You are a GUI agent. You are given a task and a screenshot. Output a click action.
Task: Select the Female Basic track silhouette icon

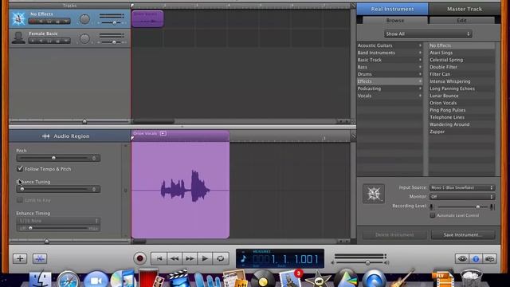pyautogui.click(x=18, y=37)
